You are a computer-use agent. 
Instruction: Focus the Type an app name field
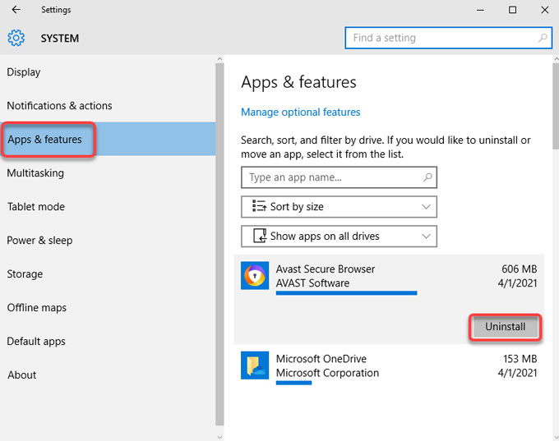339,177
